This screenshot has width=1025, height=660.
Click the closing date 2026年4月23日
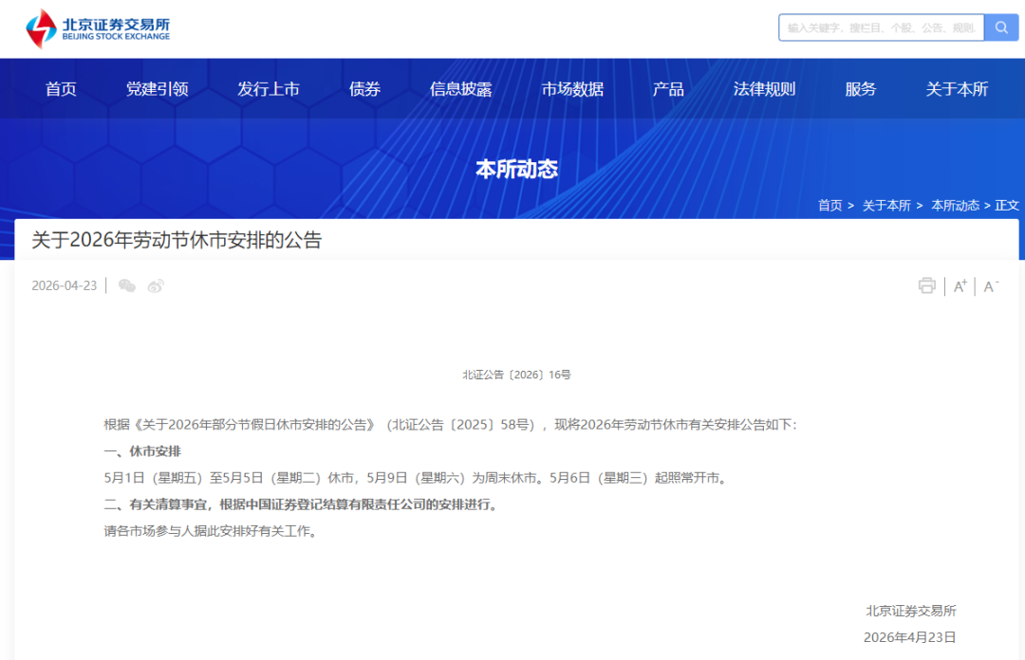(910, 637)
